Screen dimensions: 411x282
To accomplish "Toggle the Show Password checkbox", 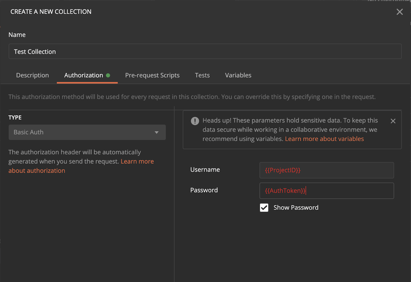I will point(264,208).
